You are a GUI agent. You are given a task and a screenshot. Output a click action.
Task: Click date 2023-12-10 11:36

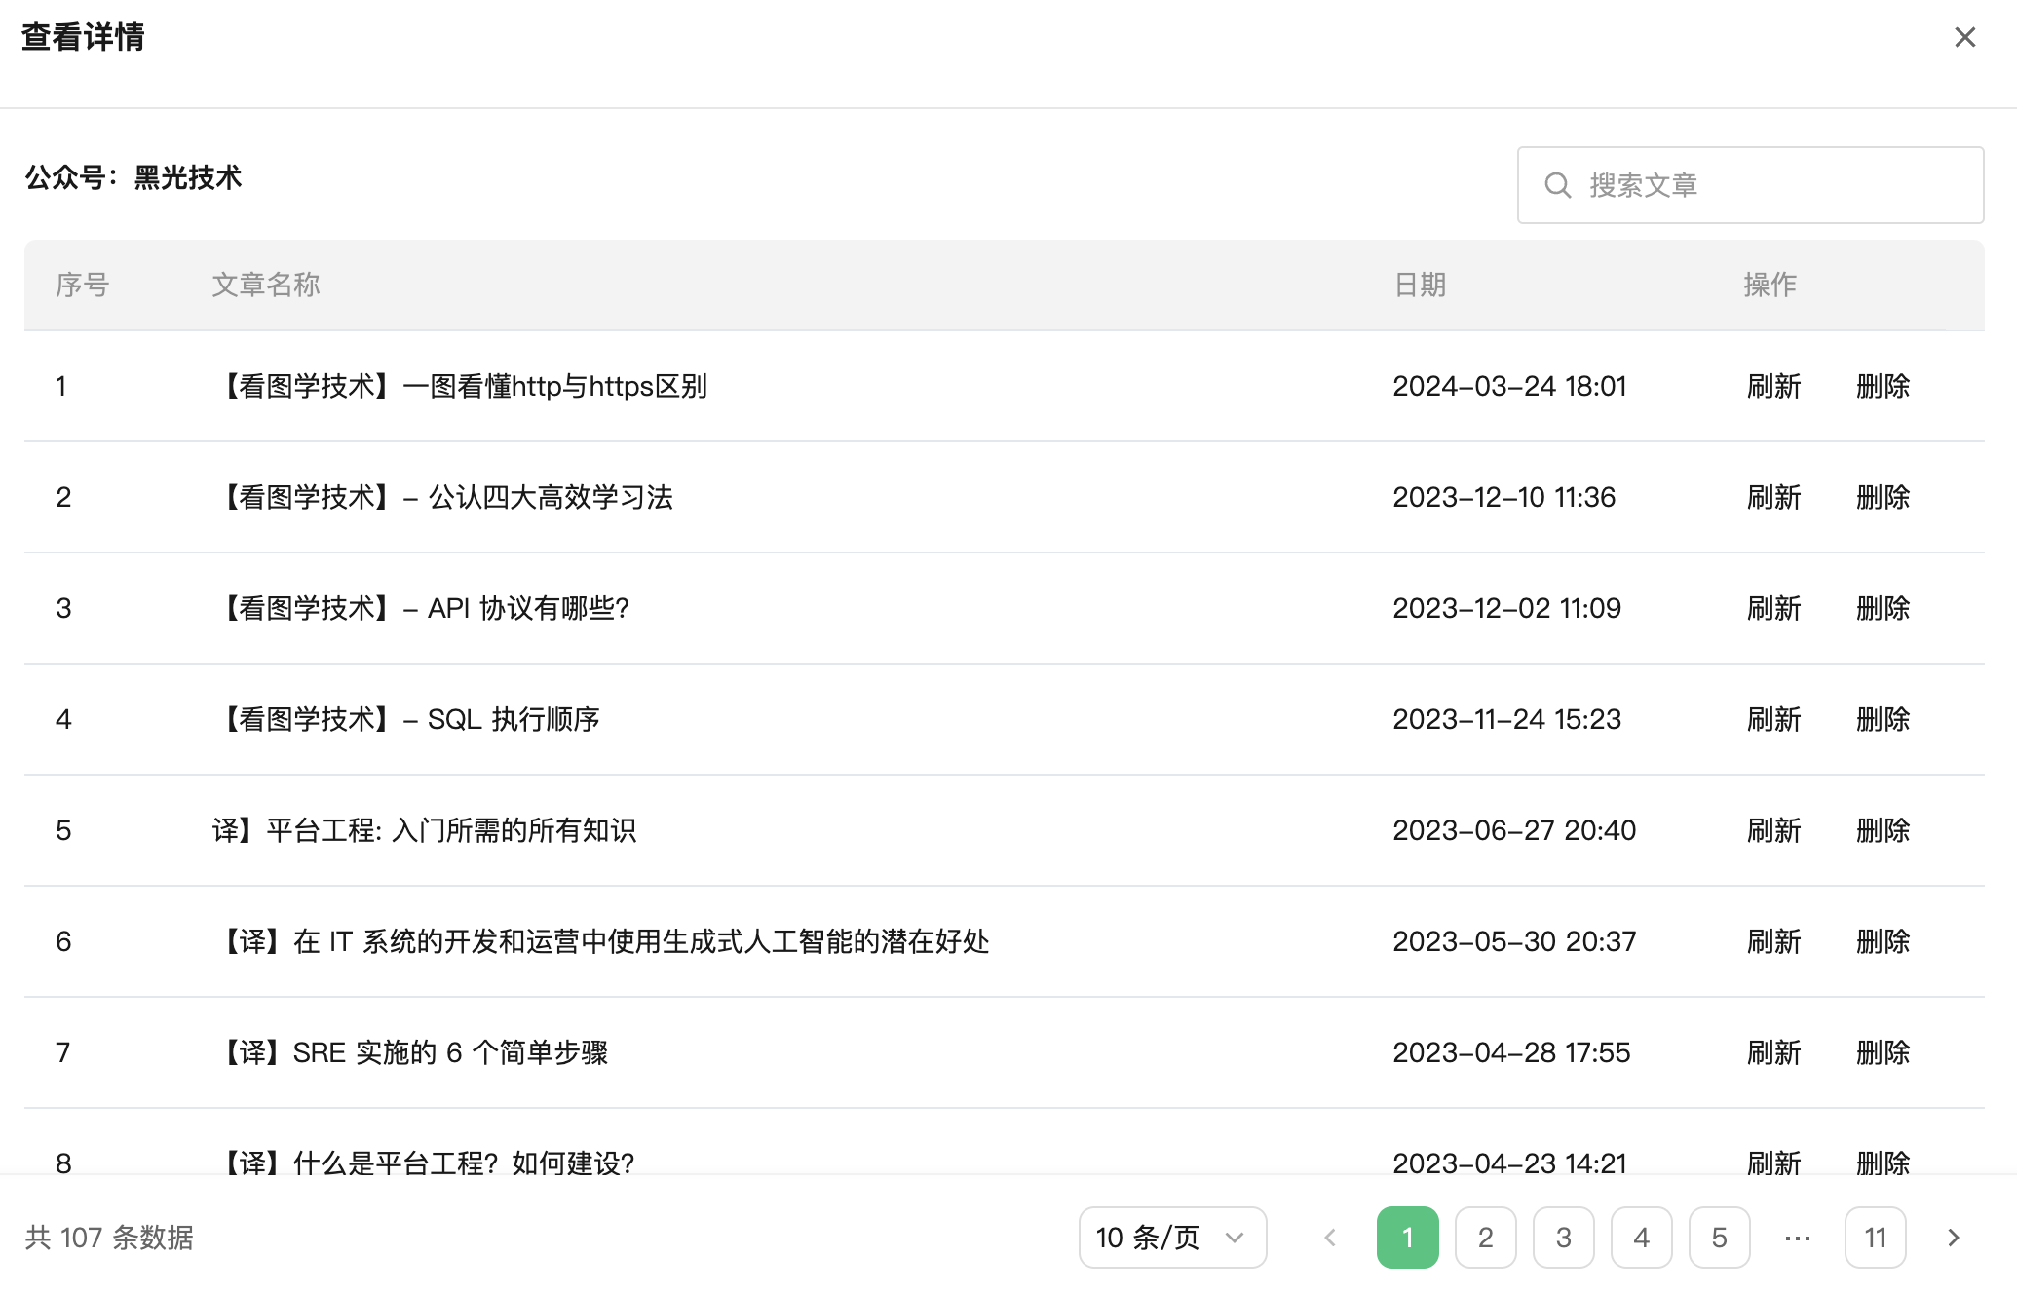[x=1503, y=497]
